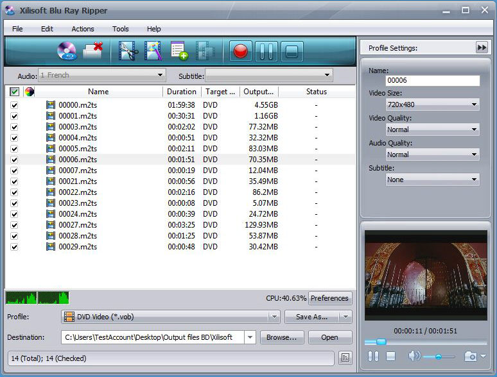
Task: Click the Open destination button
Action: point(329,337)
